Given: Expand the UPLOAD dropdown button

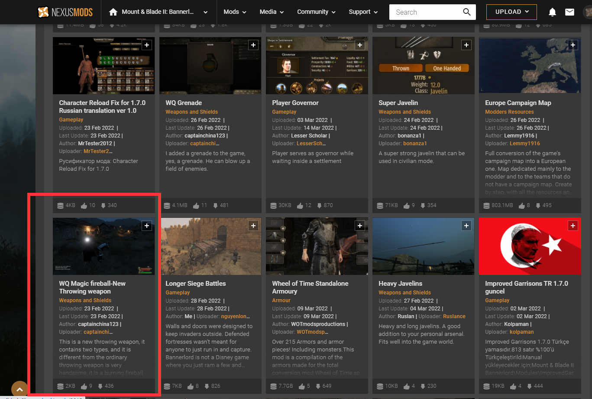Looking at the screenshot, I should 511,12.
